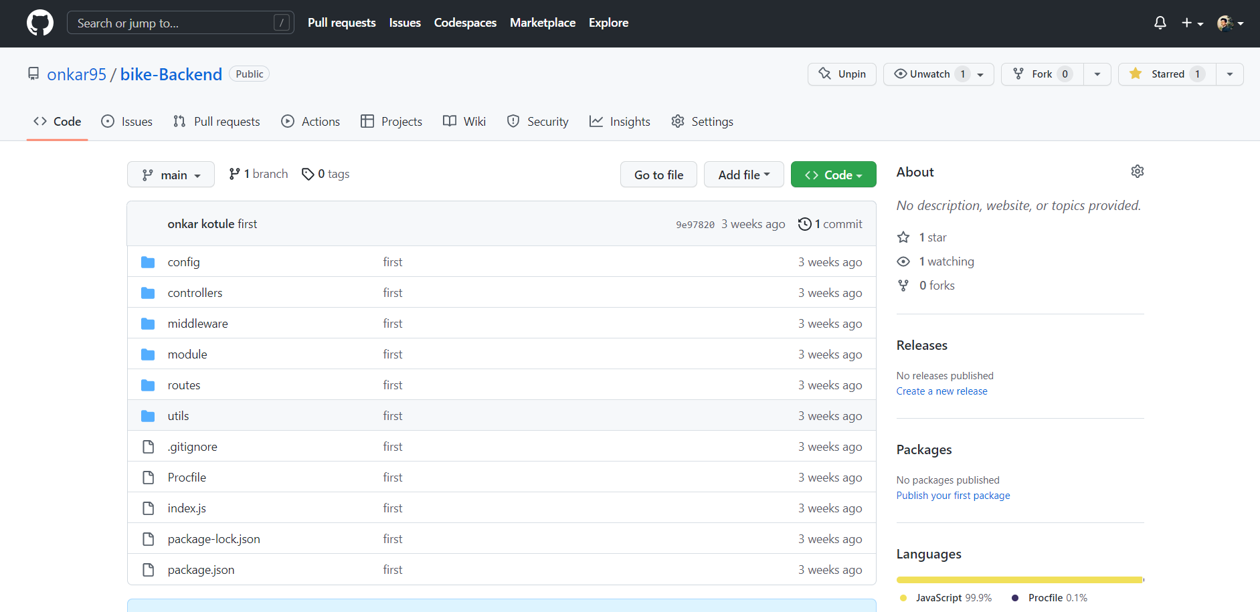Open the GitHub homepage logo
This screenshot has height=612, width=1260.
click(40, 23)
